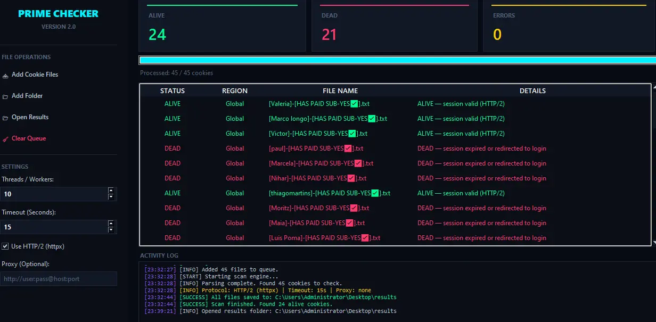Screen dimensions: 656x322
Task: Click the DEAD count 21
Action: click(x=330, y=35)
